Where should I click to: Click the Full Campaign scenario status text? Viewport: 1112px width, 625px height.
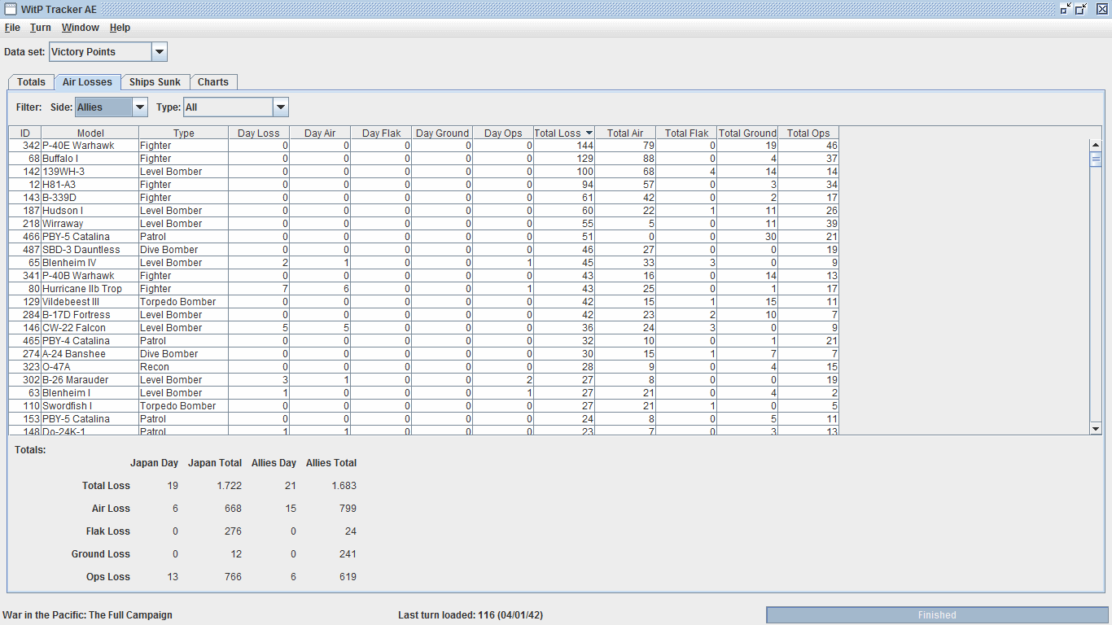88,615
